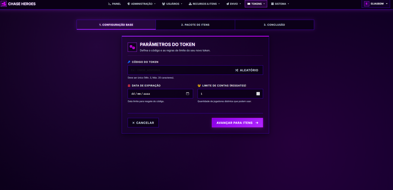Click the calendar icon next to Data de Expiração label
This screenshot has width=393, height=190.
(x=129, y=85)
